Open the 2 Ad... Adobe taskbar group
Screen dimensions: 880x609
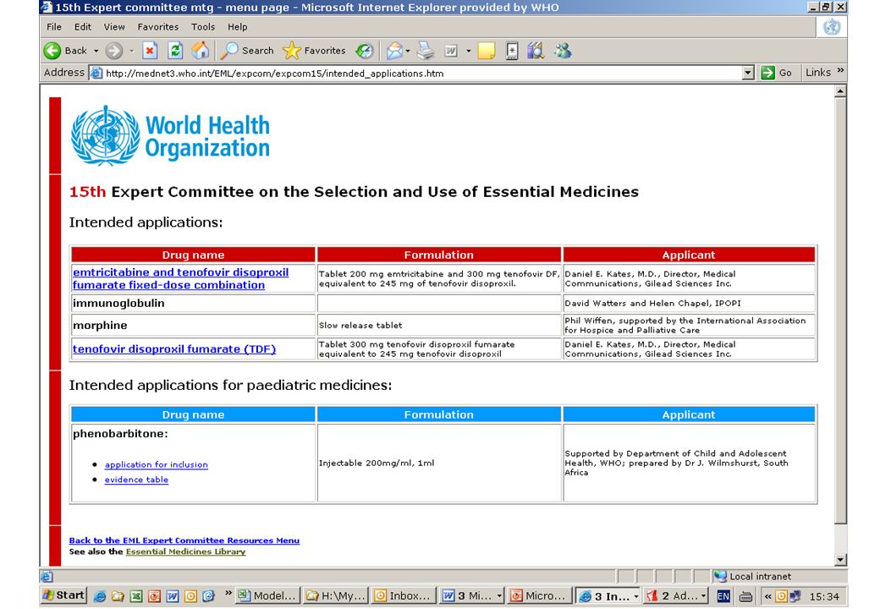click(x=676, y=595)
